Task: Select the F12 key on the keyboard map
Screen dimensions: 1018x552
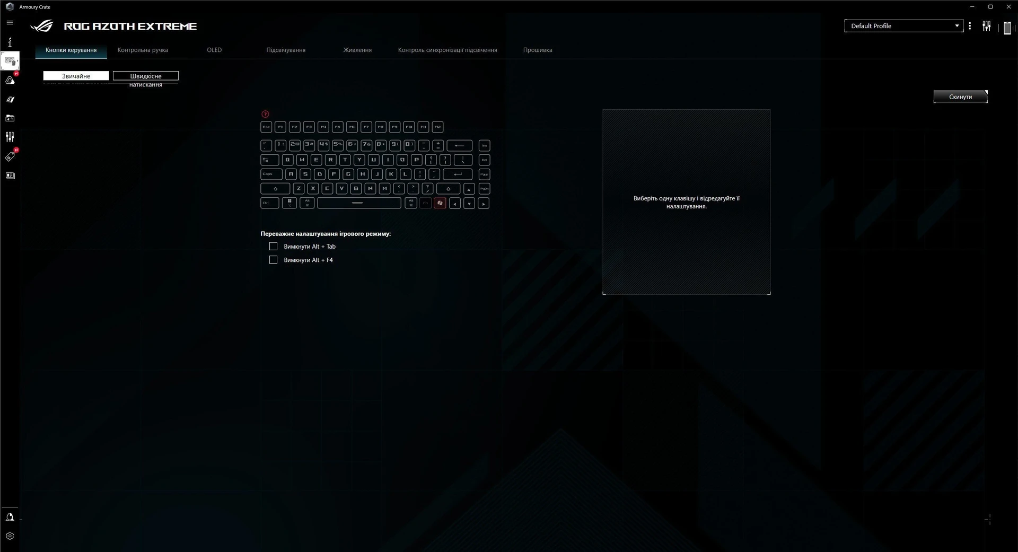Action: 437,127
